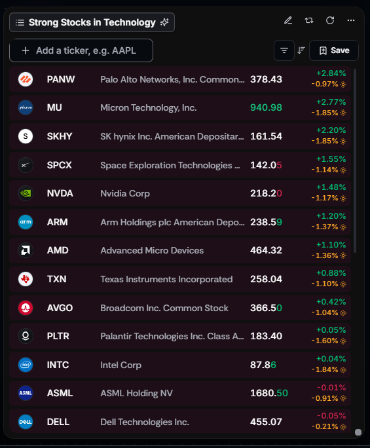
Task: Click the SK hynix S logo
Action: pos(26,136)
